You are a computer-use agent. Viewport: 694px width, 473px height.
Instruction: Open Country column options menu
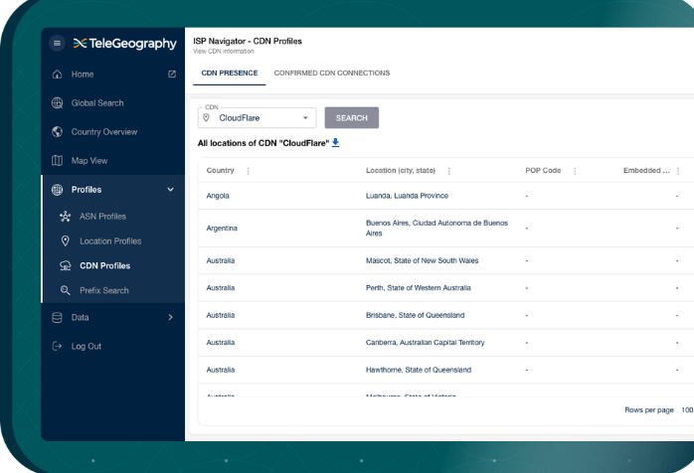click(248, 171)
